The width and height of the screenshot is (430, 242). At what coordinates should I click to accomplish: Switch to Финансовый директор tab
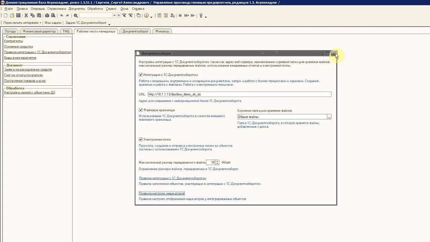[39, 31]
